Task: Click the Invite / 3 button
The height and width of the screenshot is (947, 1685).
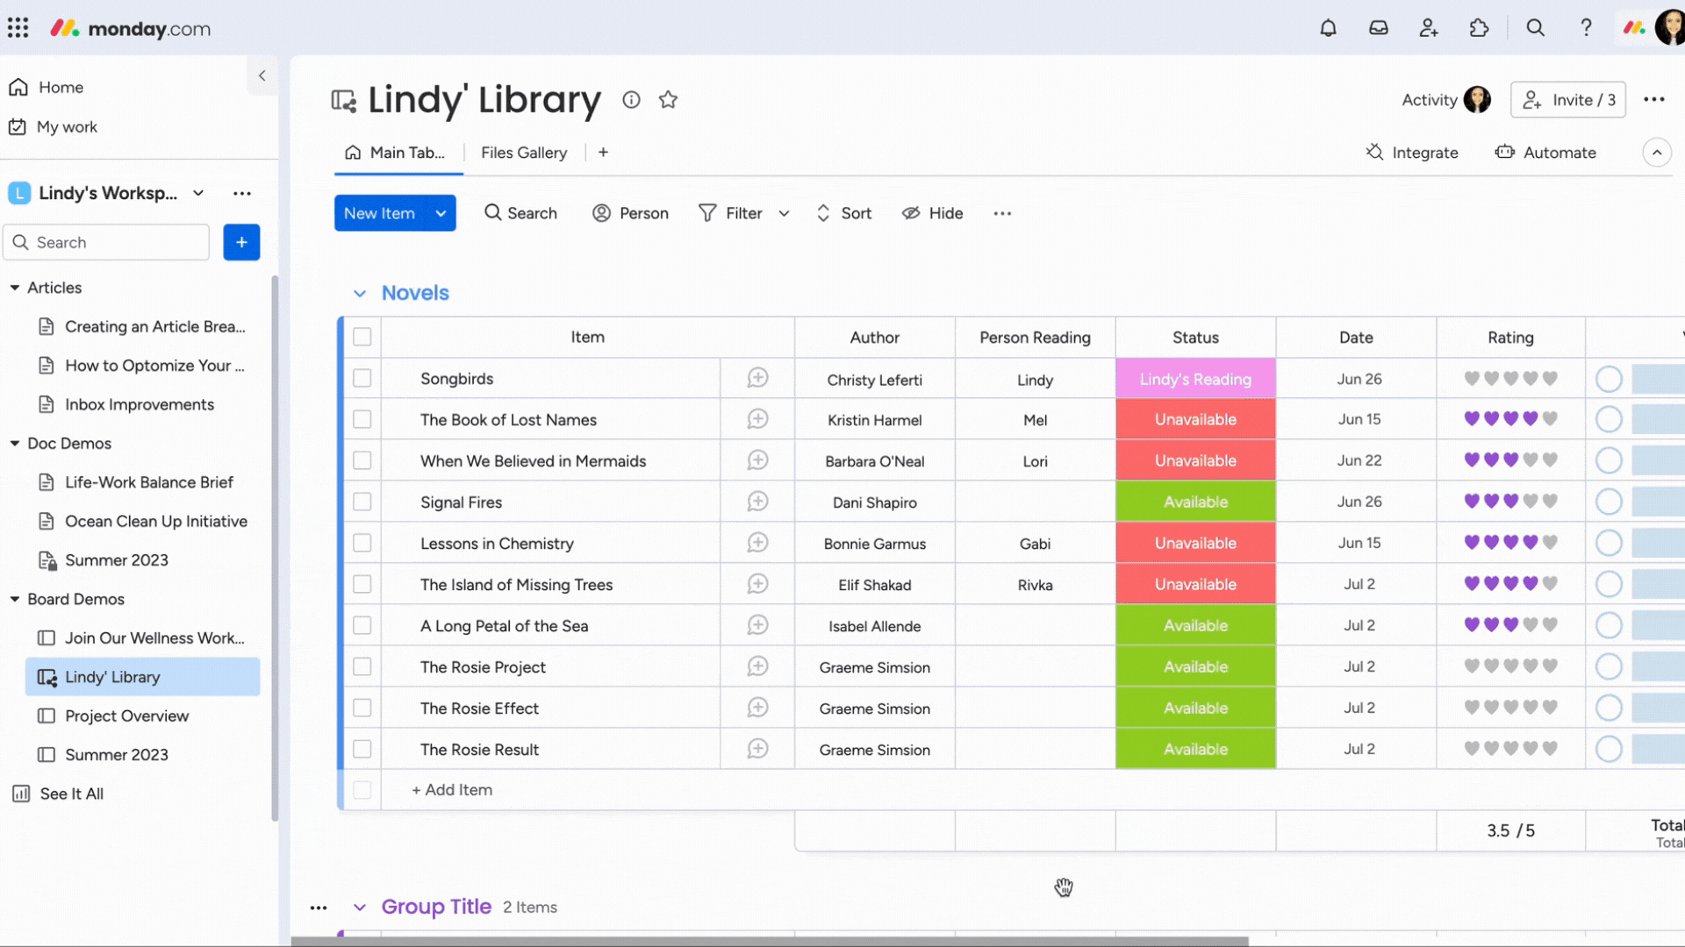Action: click(x=1570, y=99)
